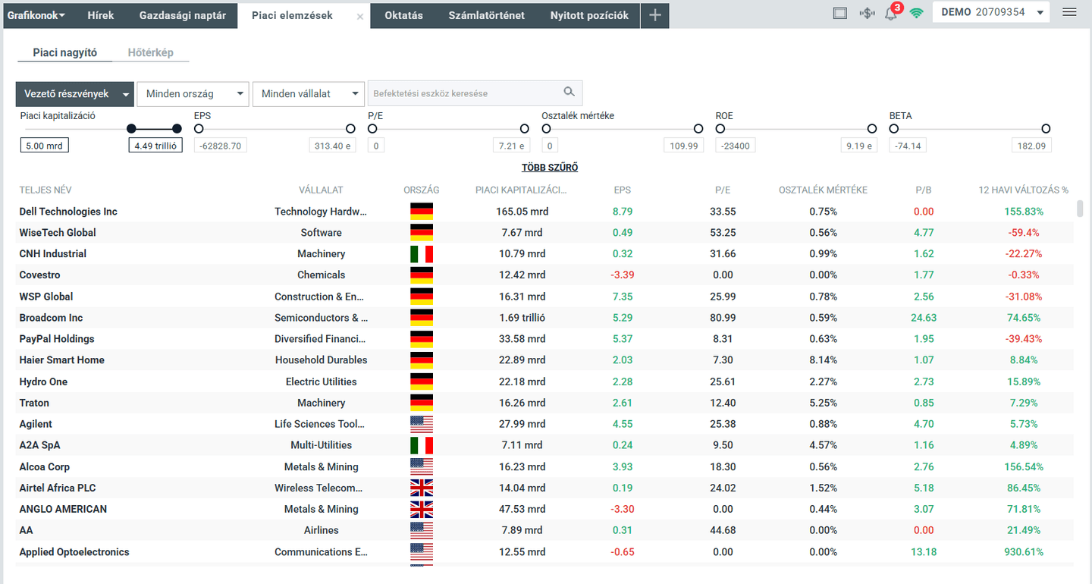Click the PayPal Holdings stock name
Image resolution: width=1092 pixels, height=584 pixels.
[57, 339]
